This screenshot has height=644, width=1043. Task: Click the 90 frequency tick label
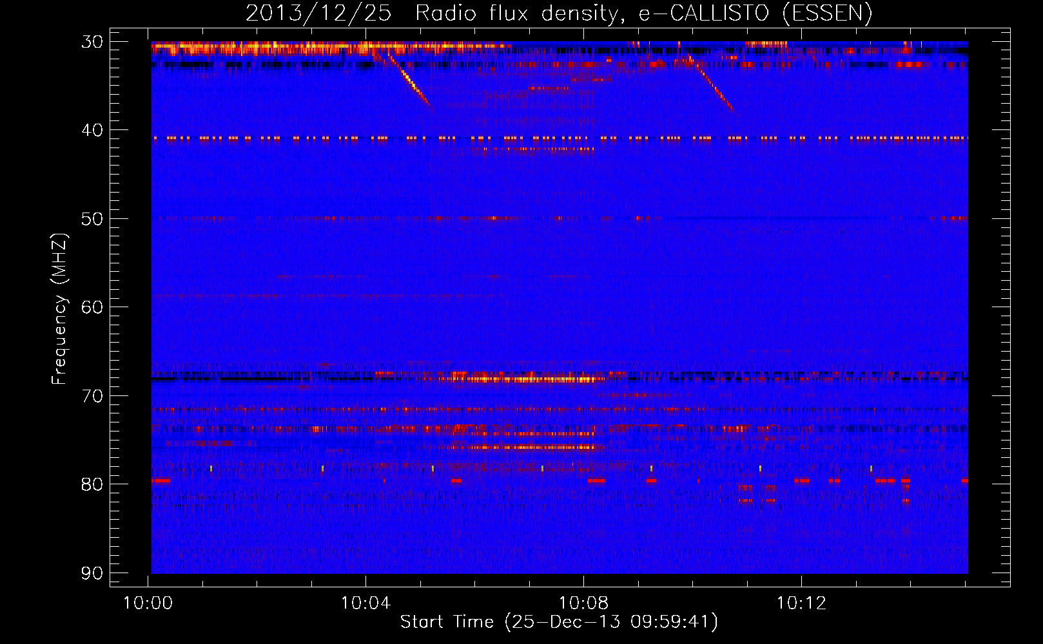coord(92,573)
